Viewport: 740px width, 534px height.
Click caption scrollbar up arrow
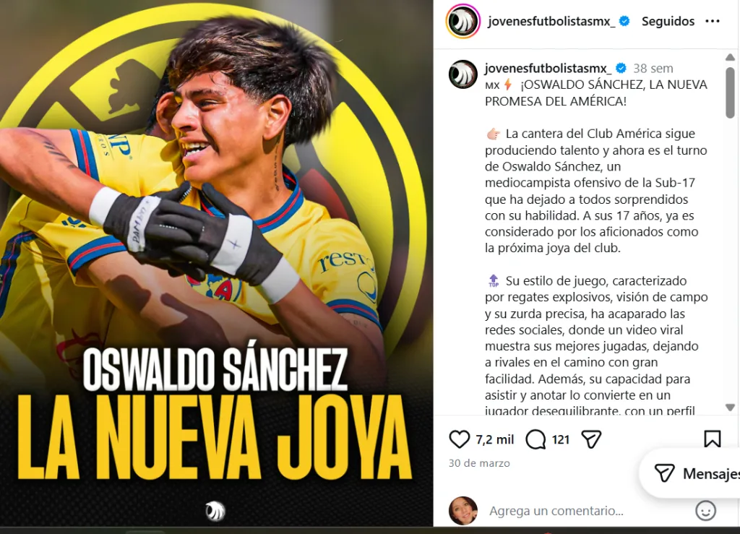tap(730, 57)
